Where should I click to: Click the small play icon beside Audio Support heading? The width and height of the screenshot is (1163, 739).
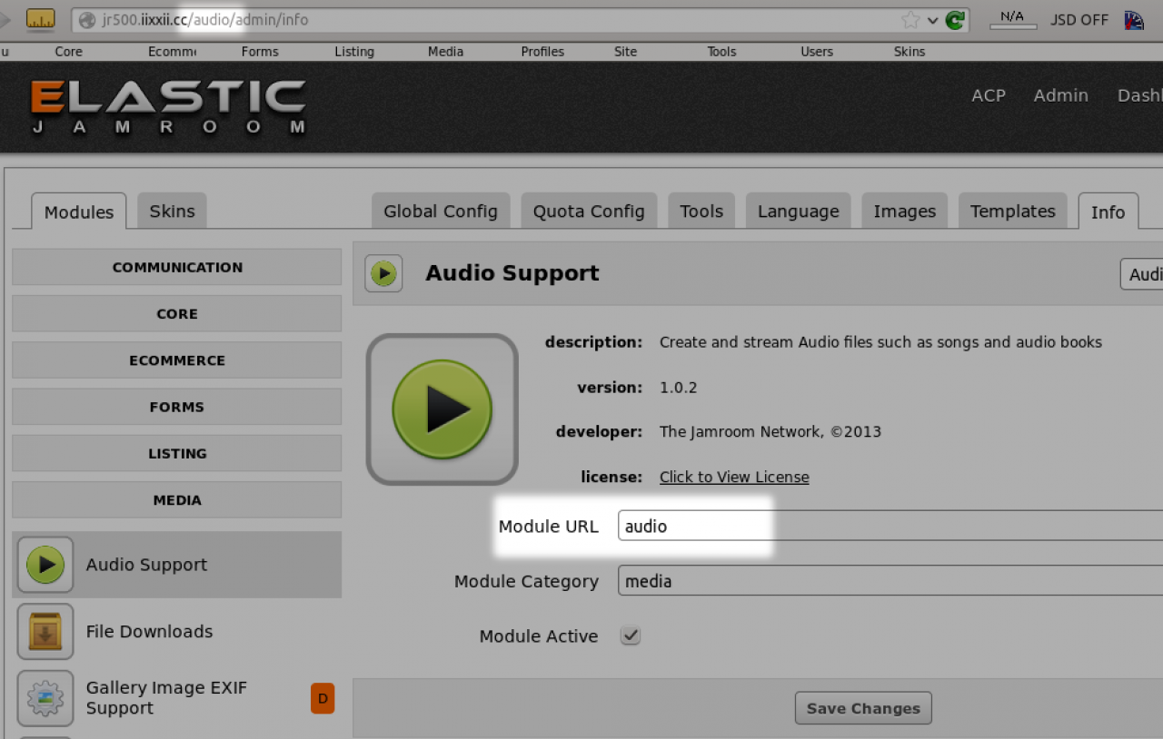pyautogui.click(x=383, y=273)
